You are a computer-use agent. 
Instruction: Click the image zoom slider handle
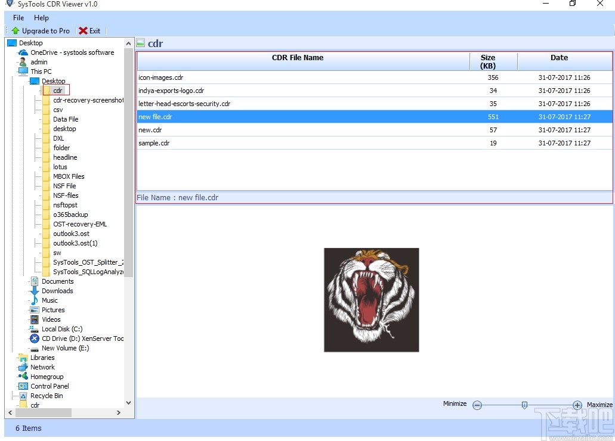coord(524,405)
